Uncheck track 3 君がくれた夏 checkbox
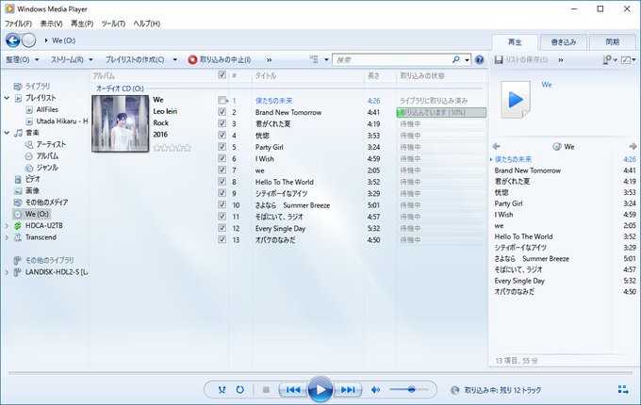 click(222, 123)
